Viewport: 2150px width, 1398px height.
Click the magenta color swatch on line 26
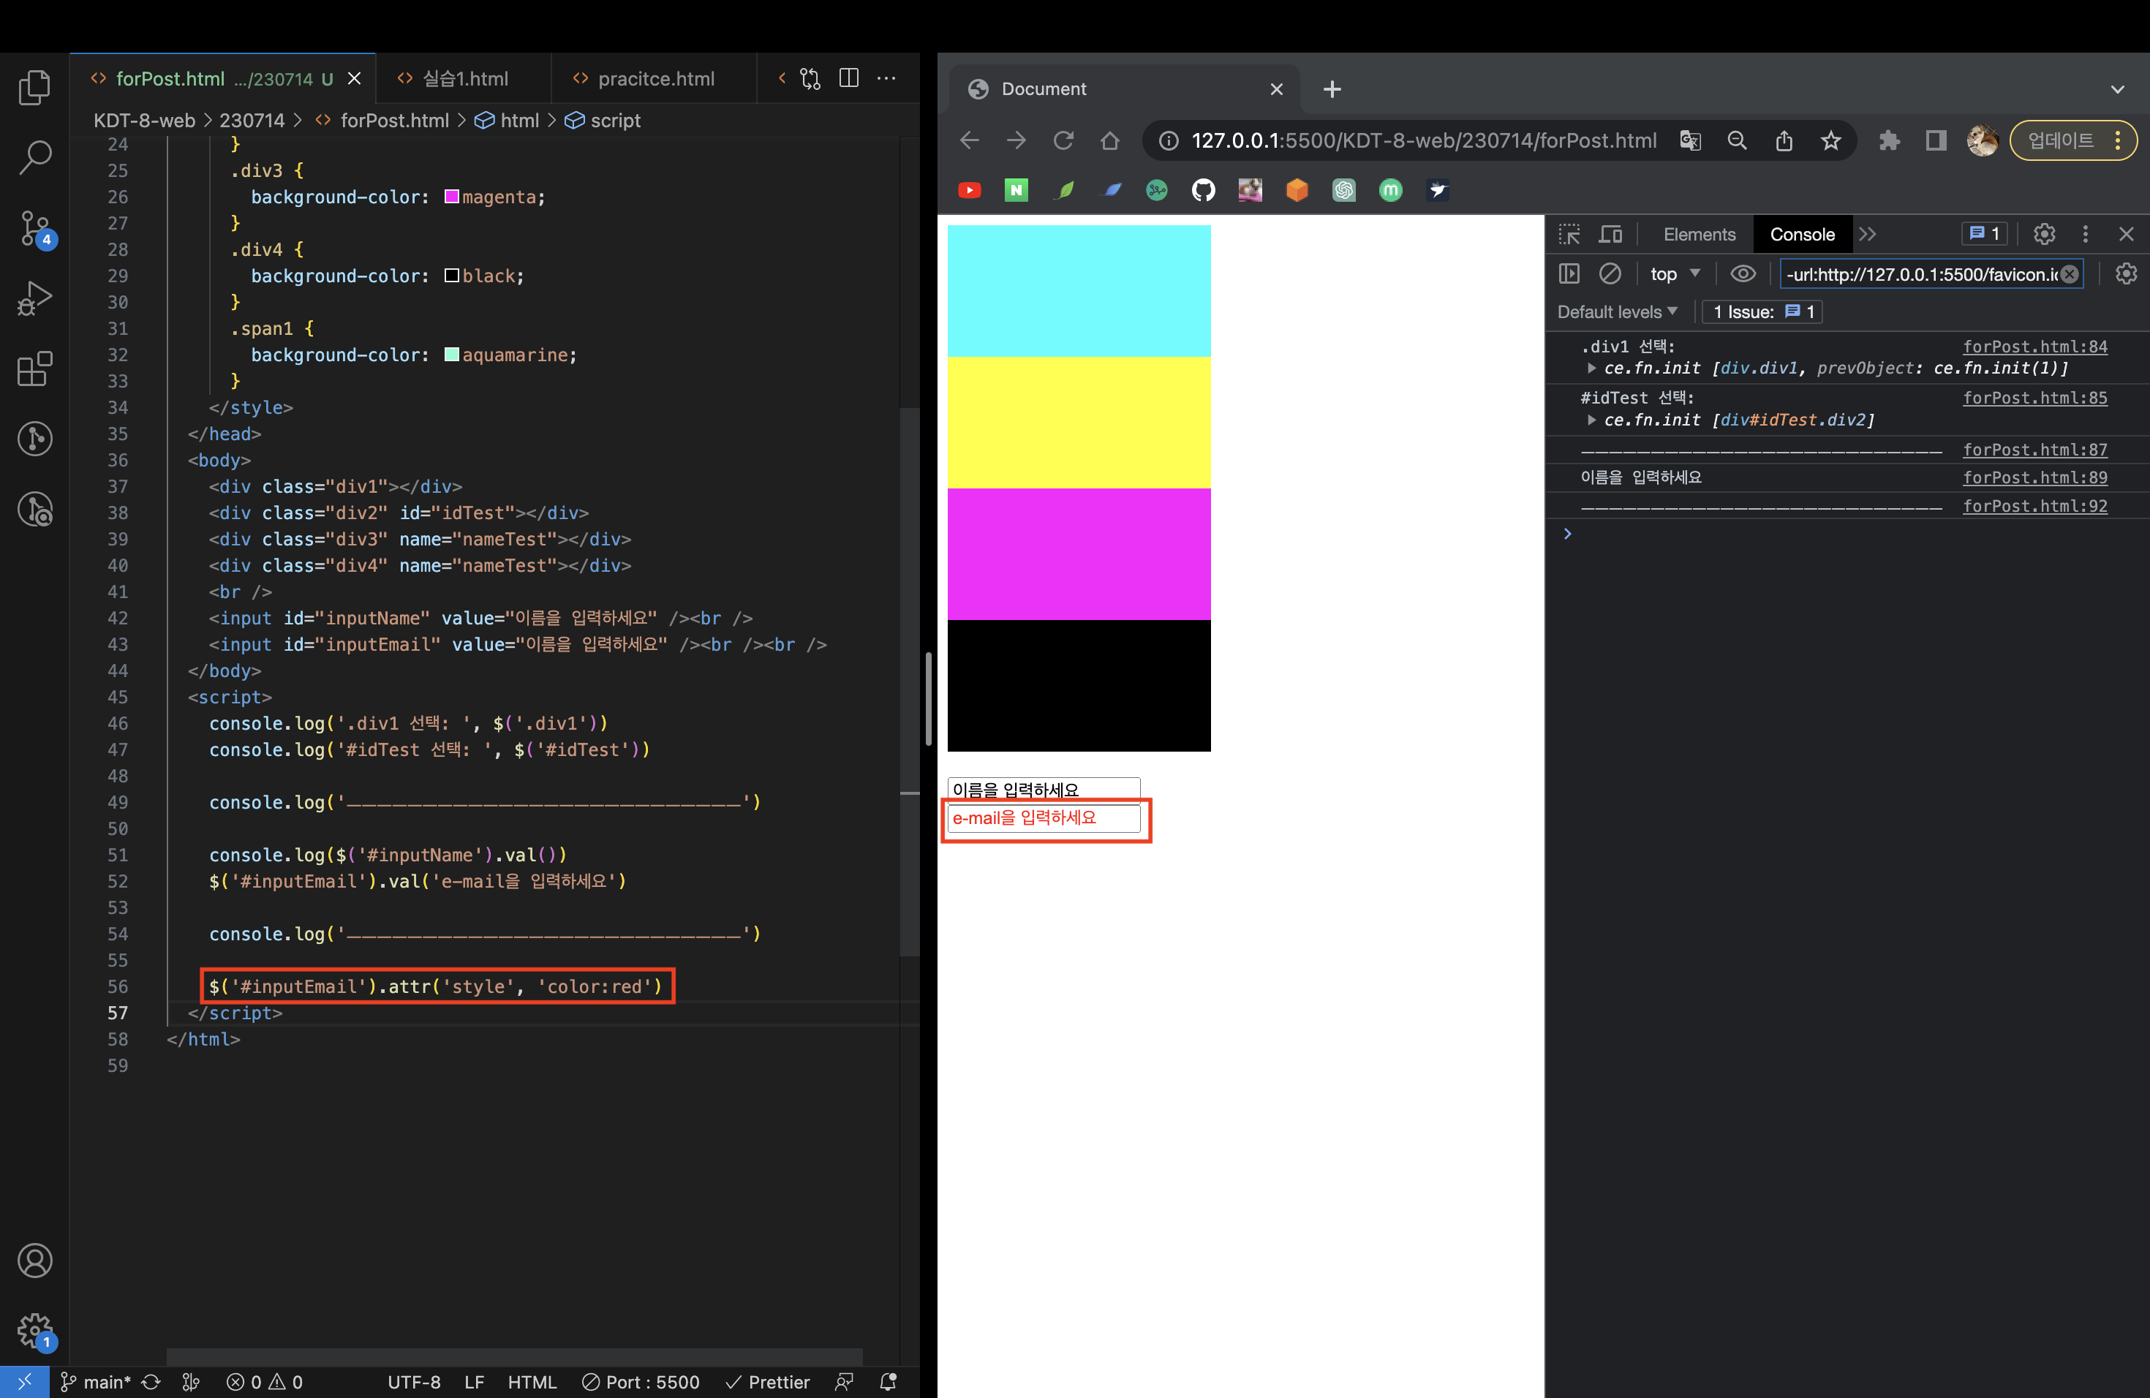[452, 196]
